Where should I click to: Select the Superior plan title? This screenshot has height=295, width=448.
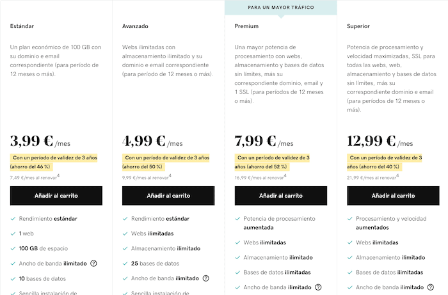[358, 26]
